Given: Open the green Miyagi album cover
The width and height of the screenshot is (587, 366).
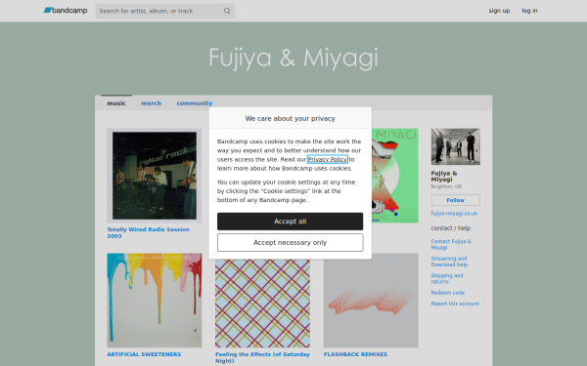Looking at the screenshot, I should pos(395,176).
